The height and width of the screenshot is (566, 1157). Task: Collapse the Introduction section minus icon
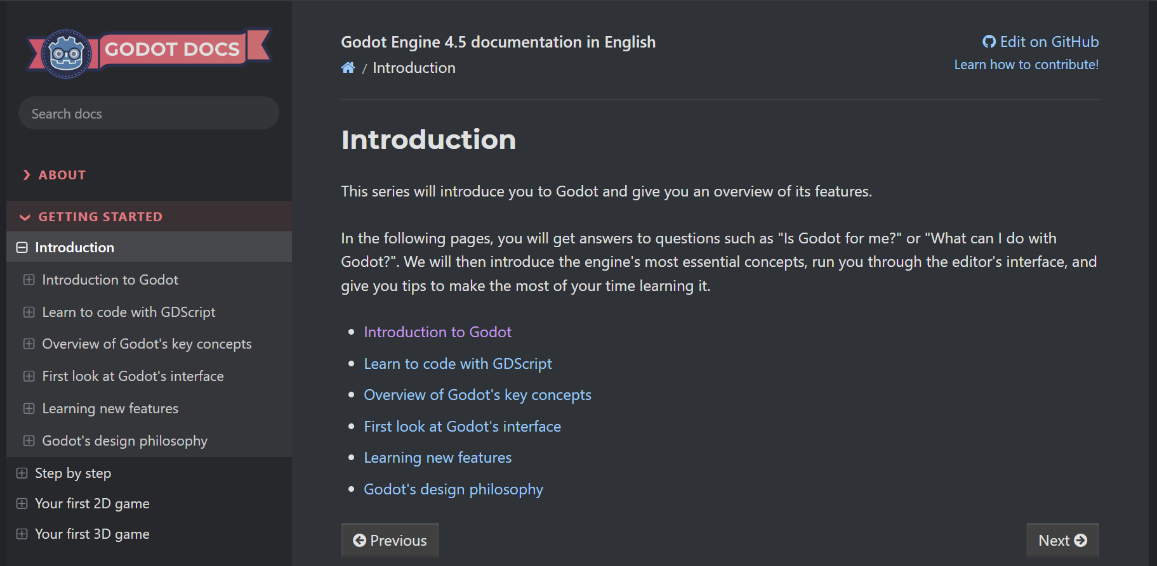22,248
